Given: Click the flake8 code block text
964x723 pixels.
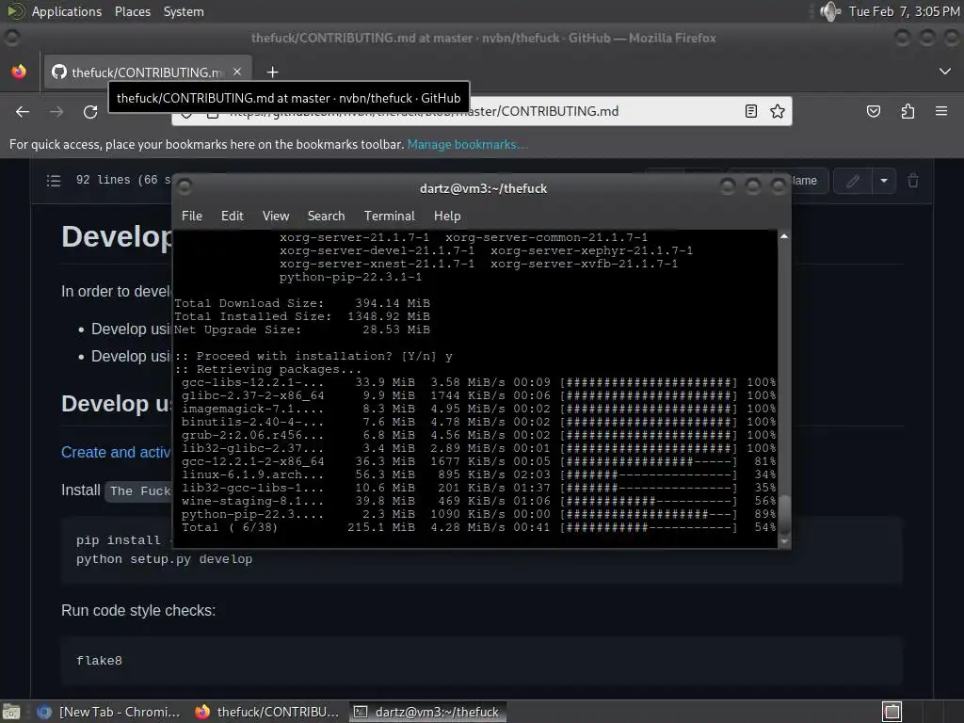Looking at the screenshot, I should [99, 661].
